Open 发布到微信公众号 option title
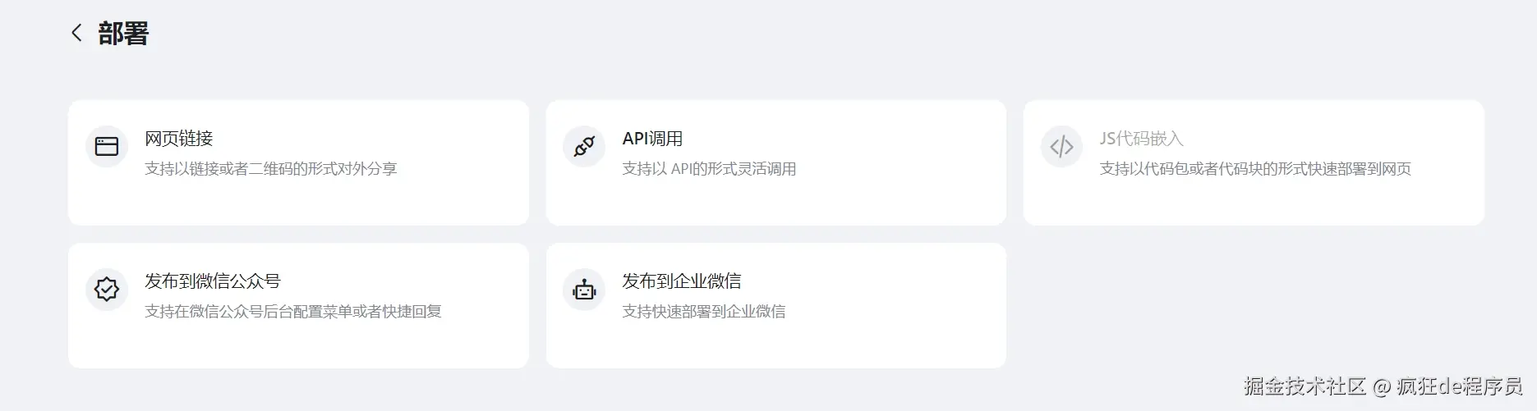Viewport: 1537px width, 411px height. [x=212, y=281]
